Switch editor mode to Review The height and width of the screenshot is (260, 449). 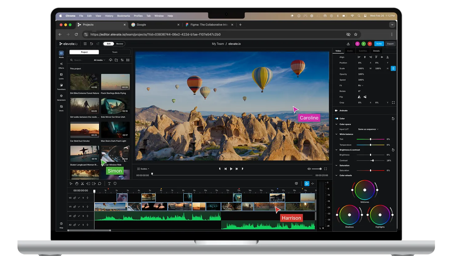click(x=120, y=44)
